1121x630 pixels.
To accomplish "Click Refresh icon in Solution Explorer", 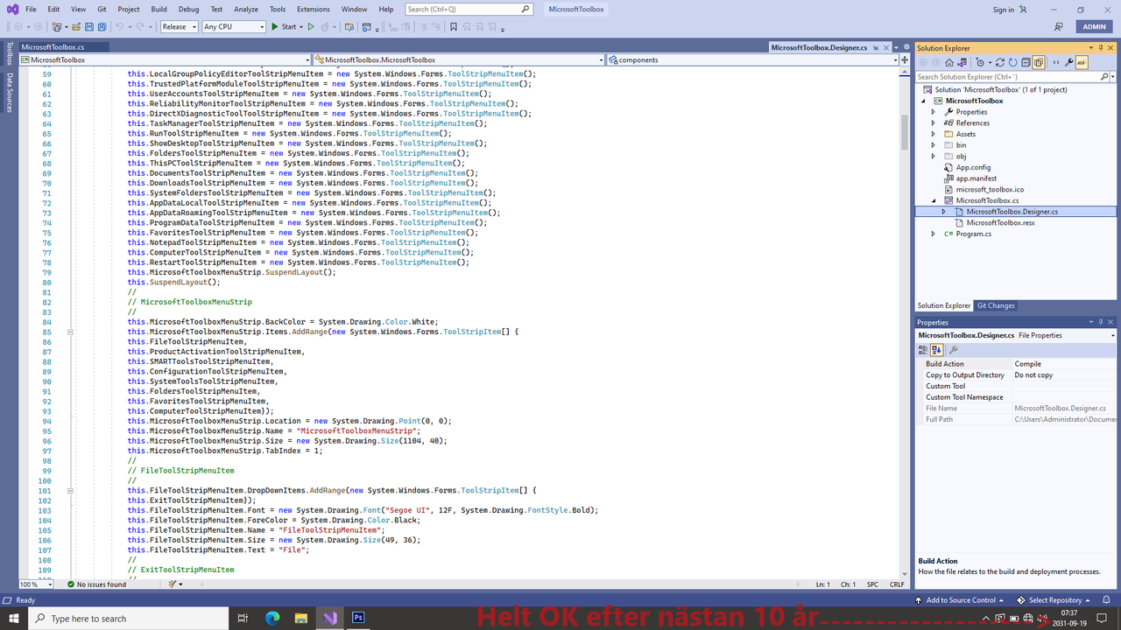I will 1013,62.
